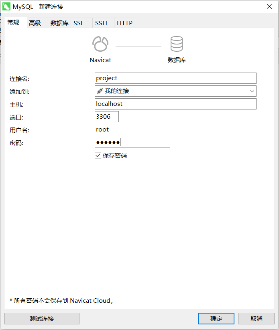The image size is (279, 330).
Task: Click the 保存密码 checkbox label text
Action: (115, 156)
